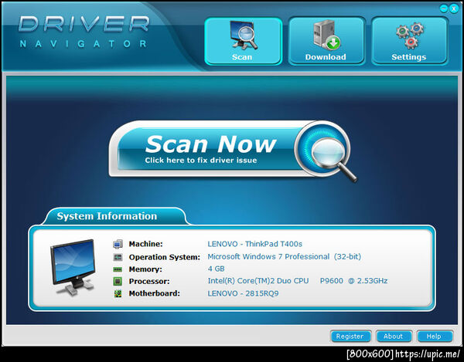Click the Driver Navigator logo
The width and height of the screenshot is (464, 362).
[84, 32]
